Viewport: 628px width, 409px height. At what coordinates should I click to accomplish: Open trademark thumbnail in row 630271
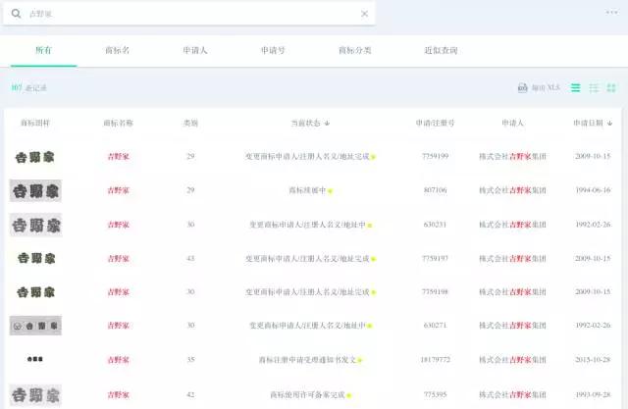click(35, 326)
